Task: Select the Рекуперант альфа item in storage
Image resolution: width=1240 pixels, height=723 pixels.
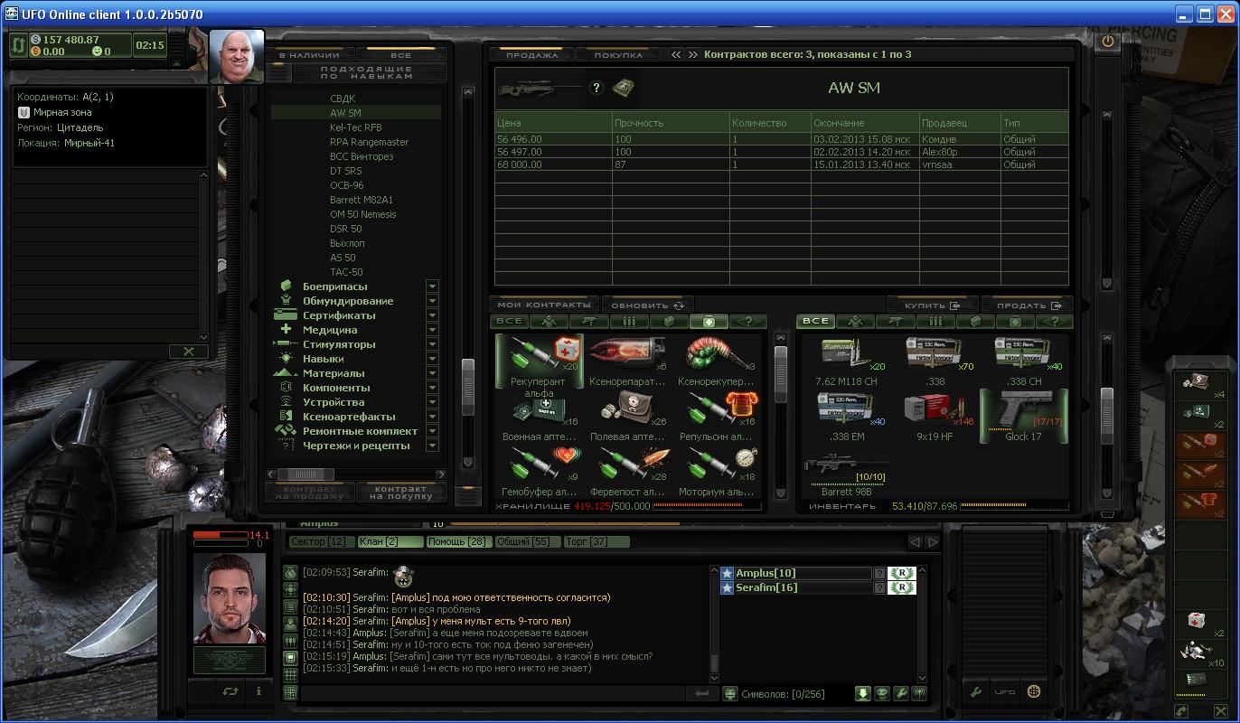Action: click(x=540, y=361)
